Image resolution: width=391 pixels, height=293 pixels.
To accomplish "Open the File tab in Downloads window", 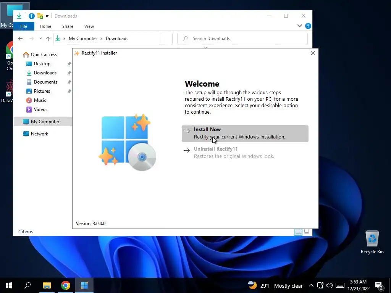I will pyautogui.click(x=24, y=26).
